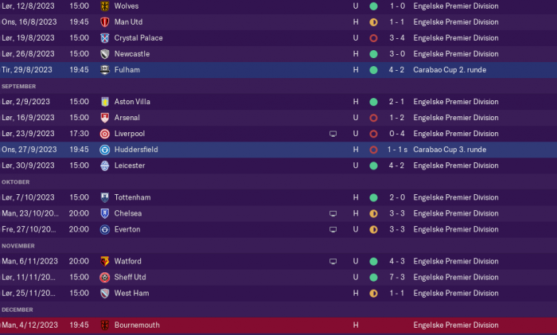The image size is (557, 335).
Task: Open the 0 - 4 Liverpool match result
Action: (397, 134)
